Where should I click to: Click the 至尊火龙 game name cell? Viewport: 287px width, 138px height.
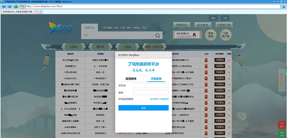click(70, 121)
